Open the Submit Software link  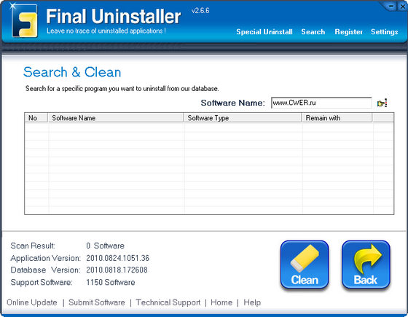(96, 302)
